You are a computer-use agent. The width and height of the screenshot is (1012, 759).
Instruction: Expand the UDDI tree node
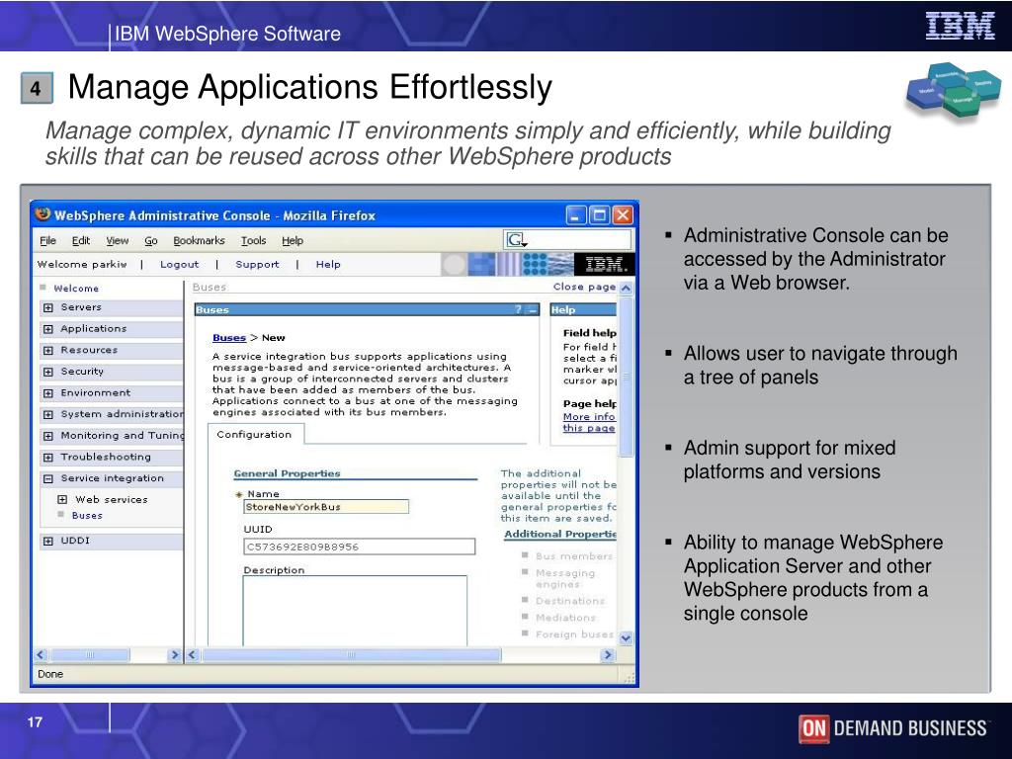[48, 541]
